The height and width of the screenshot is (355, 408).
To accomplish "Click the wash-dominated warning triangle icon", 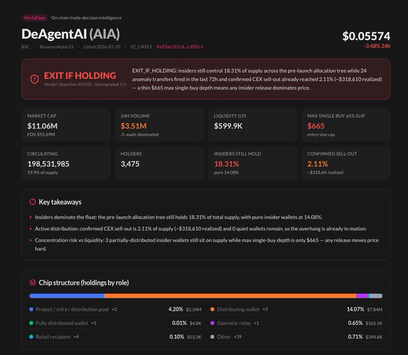I will [123, 134].
